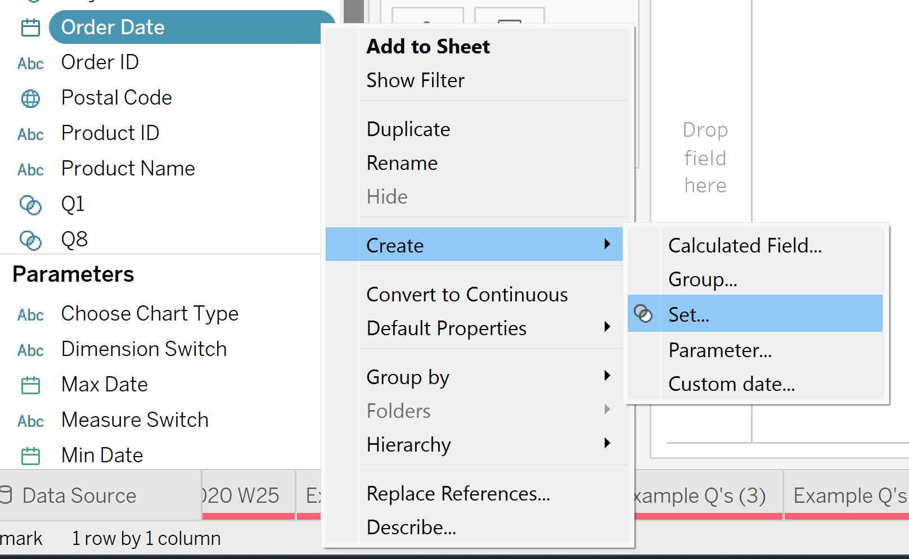Click the set icon beside Q1
The height and width of the screenshot is (559, 909).
[x=30, y=205]
